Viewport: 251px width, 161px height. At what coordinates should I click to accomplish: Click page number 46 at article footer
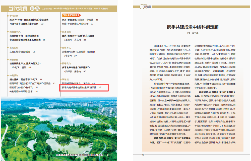[143, 154]
